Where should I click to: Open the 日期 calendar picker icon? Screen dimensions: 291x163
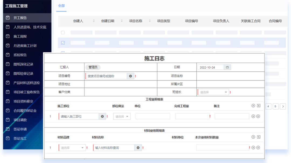click(x=227, y=67)
